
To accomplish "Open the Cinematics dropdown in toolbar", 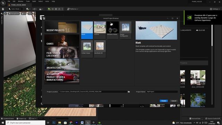I will pyautogui.click(x=41, y=9).
